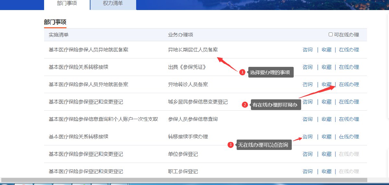The width and height of the screenshot is (389, 185).
Task: Open 在线办理 for 参保人员参保信息查询
Action: (x=349, y=119)
